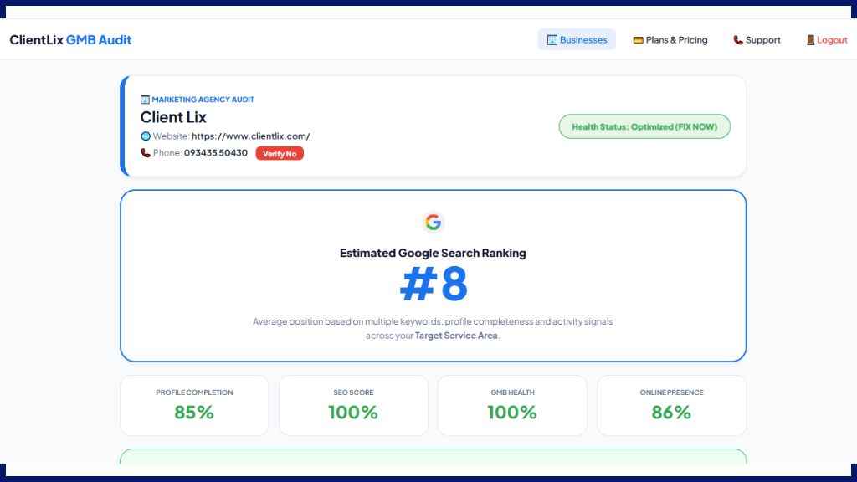Click the door icon beside Logout
The width and height of the screenshot is (857, 482).
point(810,39)
